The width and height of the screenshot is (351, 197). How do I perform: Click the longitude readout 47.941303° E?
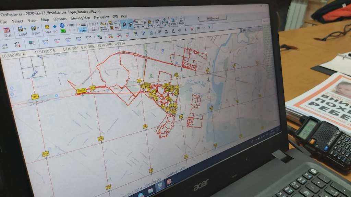pyautogui.click(x=45, y=52)
